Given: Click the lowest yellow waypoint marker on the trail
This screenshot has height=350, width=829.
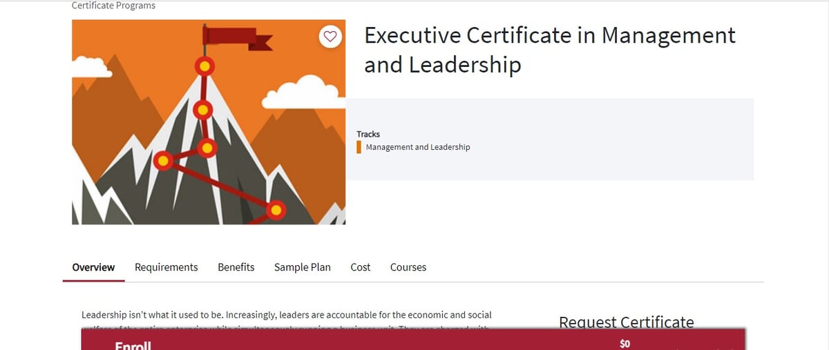Looking at the screenshot, I should coord(276,210).
